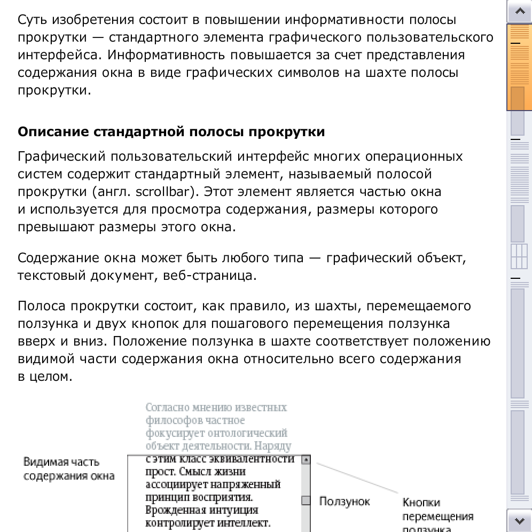The image size is (532, 532).
Task: Click image block immediately above table symbol
Action: [518, 223]
